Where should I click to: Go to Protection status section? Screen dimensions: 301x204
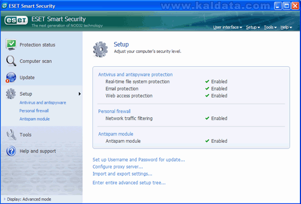[x=37, y=45]
